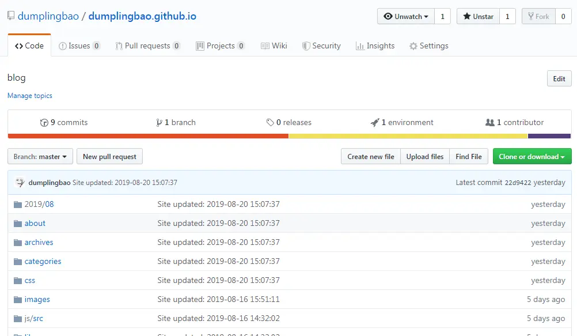Open commit message in latest commit bar

point(125,183)
